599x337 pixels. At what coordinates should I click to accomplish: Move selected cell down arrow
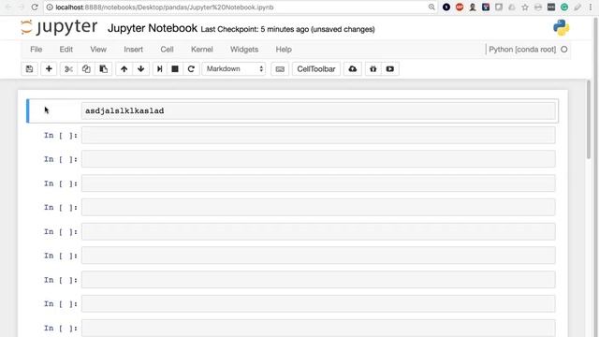coord(141,69)
